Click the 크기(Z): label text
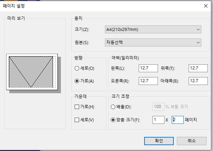 point(82,29)
